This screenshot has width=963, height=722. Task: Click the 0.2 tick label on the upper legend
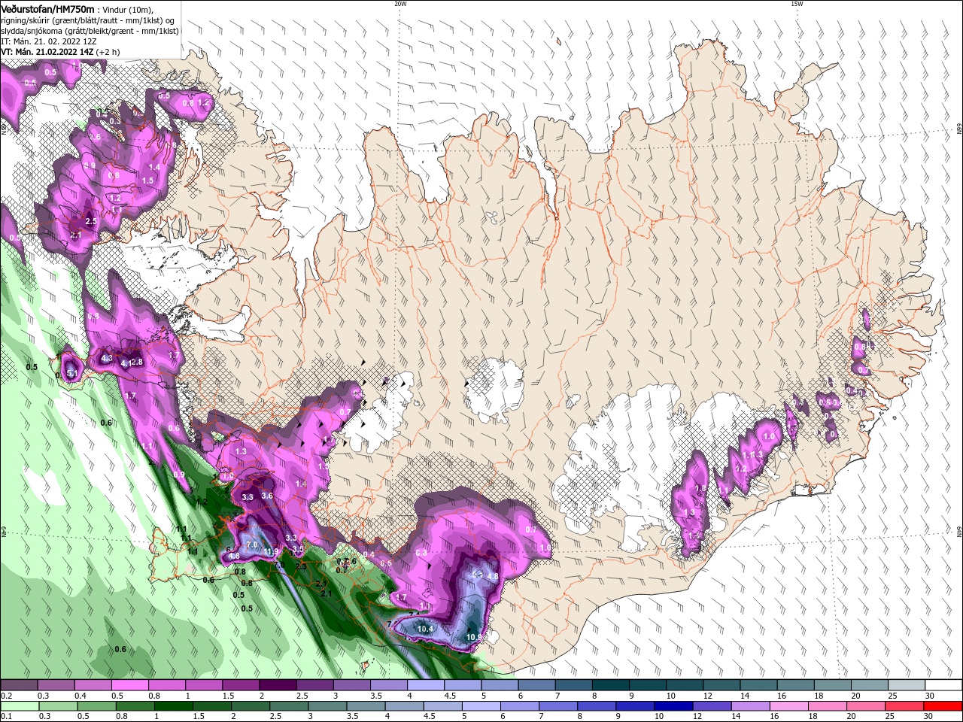coord(6,696)
